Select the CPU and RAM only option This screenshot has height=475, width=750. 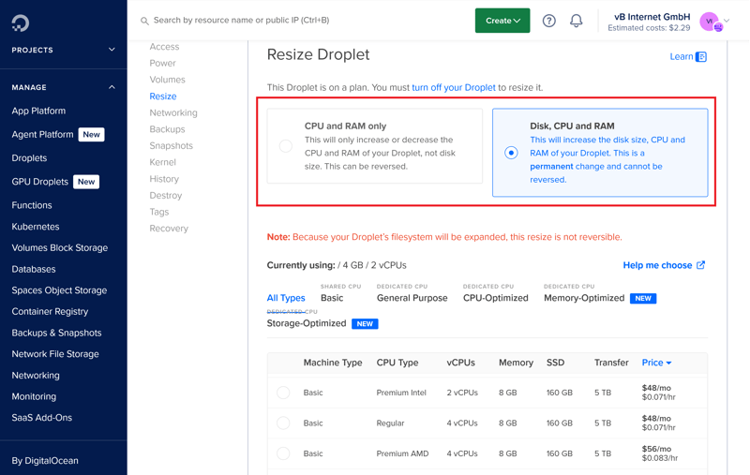point(285,146)
